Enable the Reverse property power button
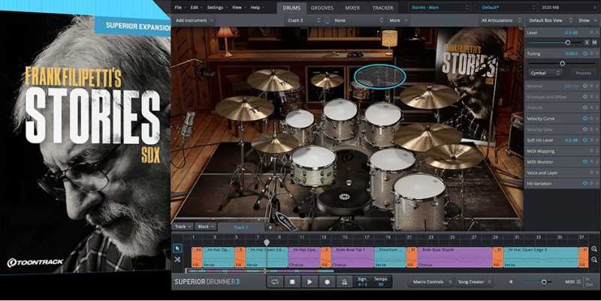Image resolution: width=601 pixels, height=301 pixels. [585, 86]
